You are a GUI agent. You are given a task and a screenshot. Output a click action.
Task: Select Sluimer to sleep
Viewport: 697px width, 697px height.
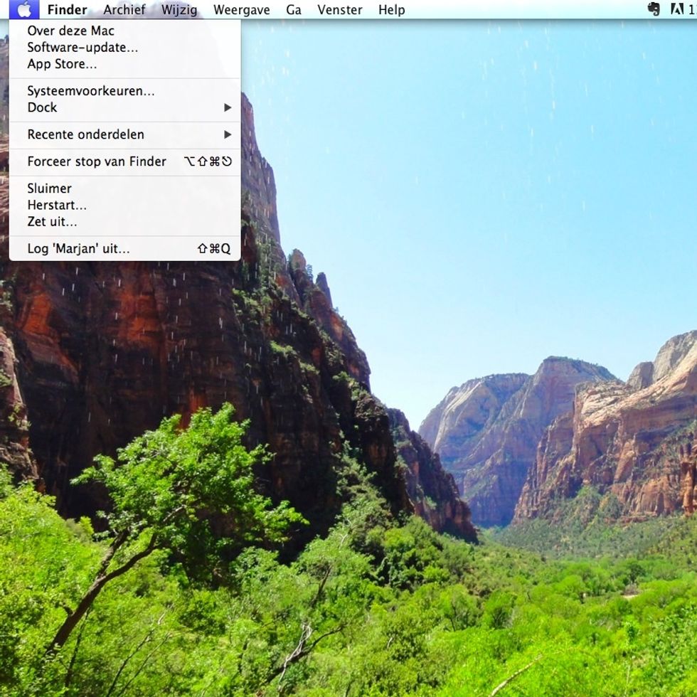125,188
